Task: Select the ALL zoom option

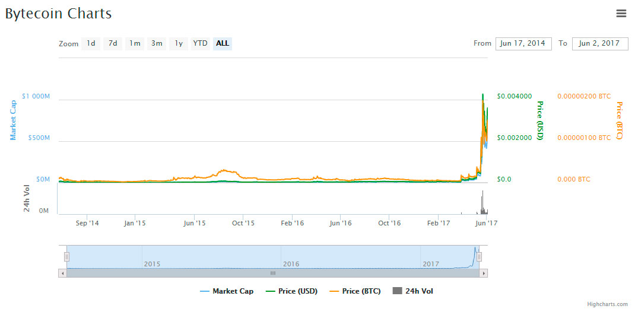Action: [x=223, y=43]
